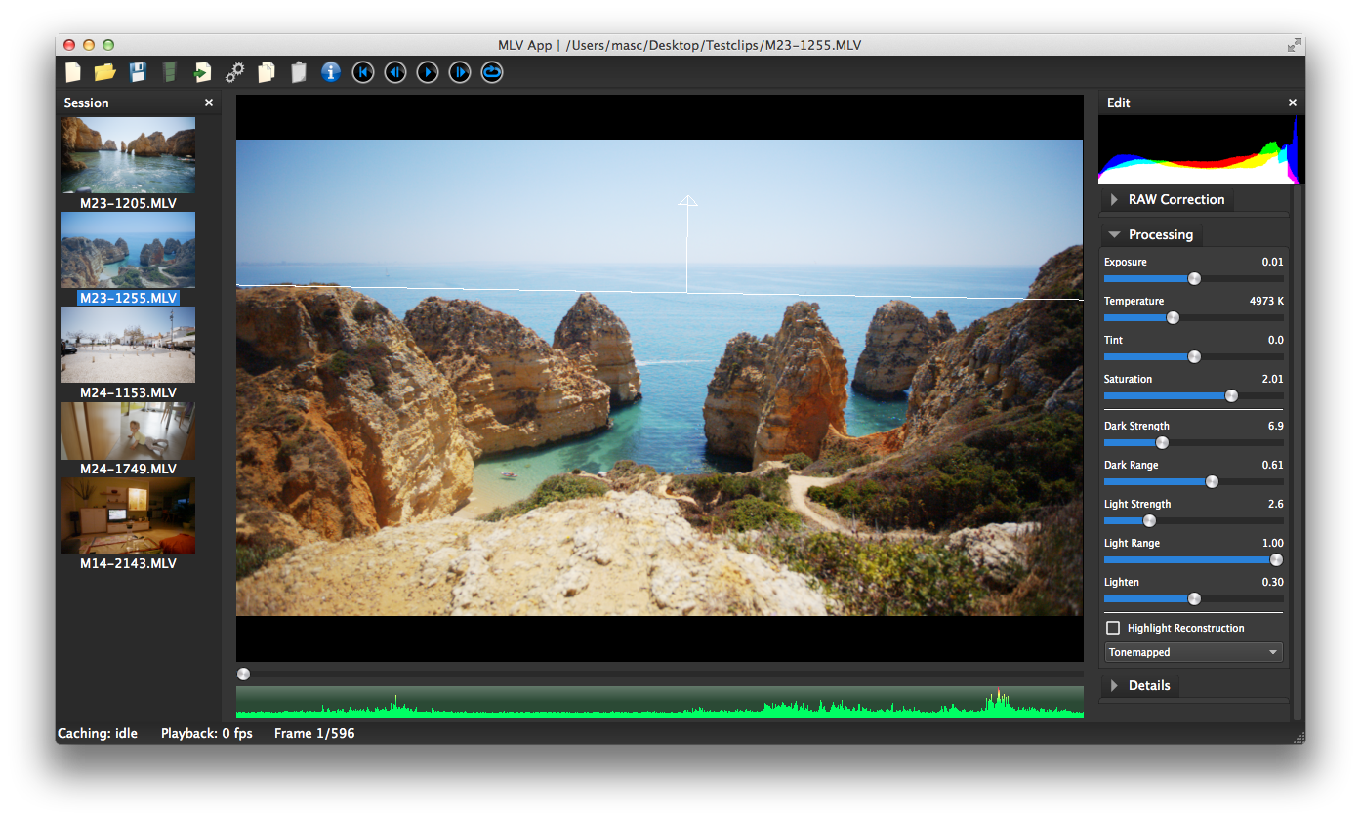This screenshot has width=1361, height=821.
Task: Click the frame position slider handle below preview
Action: (x=244, y=674)
